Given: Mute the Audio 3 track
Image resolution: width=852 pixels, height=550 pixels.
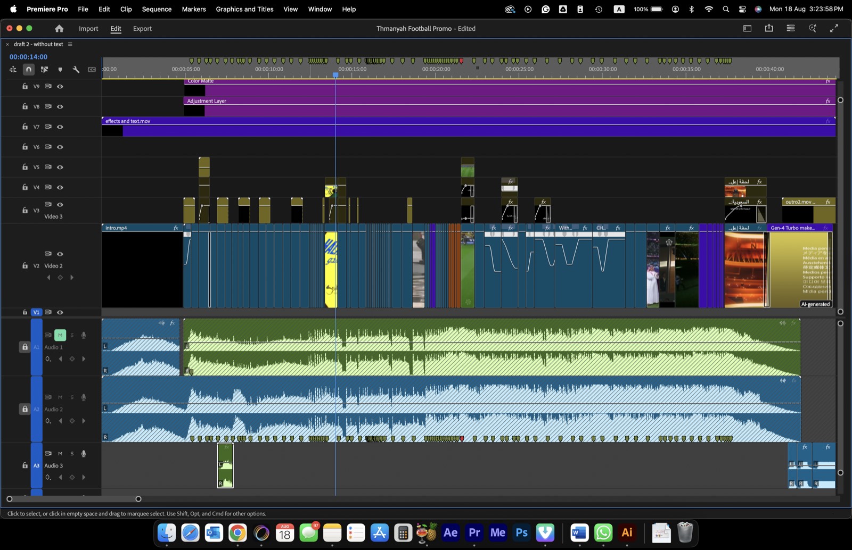Looking at the screenshot, I should (60, 454).
